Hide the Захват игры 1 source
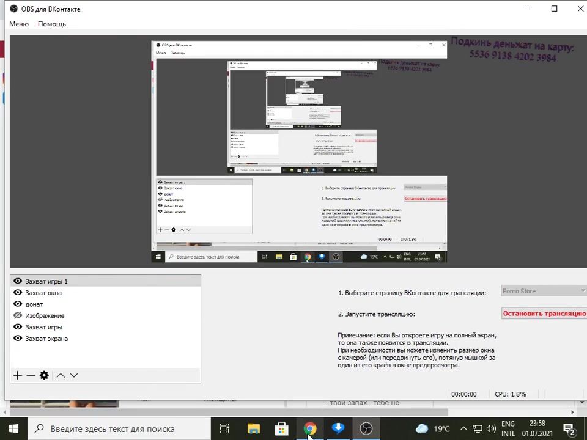Screen dimensions: 587x440 point(18,281)
